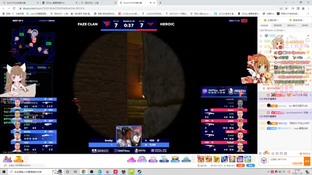The height and width of the screenshot is (175, 312).
Task: Select the 周活跃度 ranking tab
Action: (x=278, y=25)
